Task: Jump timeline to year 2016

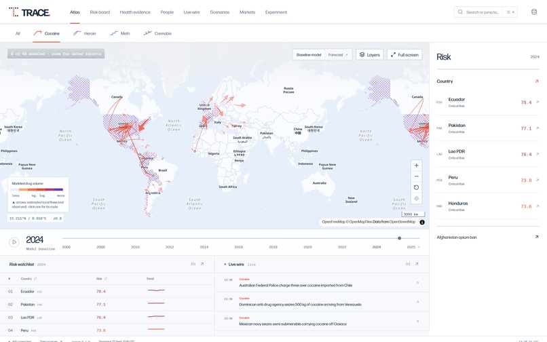Action: (239, 247)
